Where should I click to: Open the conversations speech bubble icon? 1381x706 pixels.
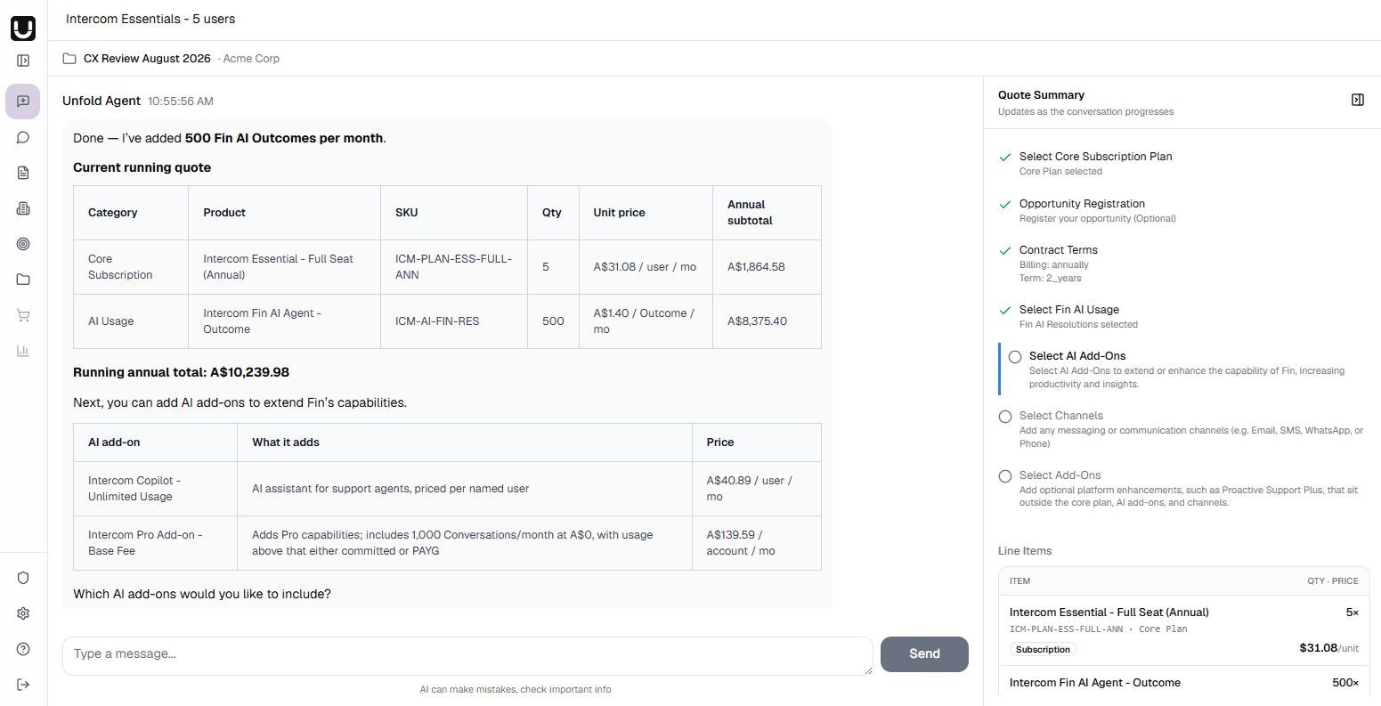23,137
